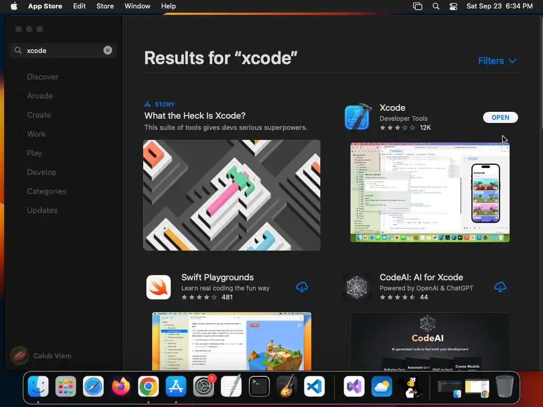
Task: Click the CodeAI: AI for Xcode title
Action: [421, 277]
